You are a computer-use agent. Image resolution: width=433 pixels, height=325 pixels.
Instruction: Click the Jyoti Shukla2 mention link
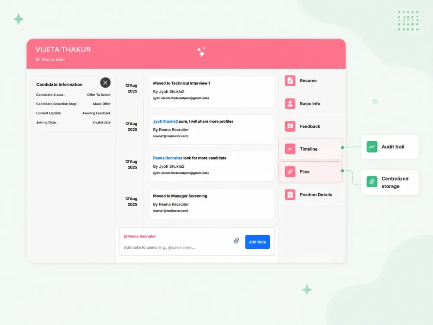(x=165, y=121)
